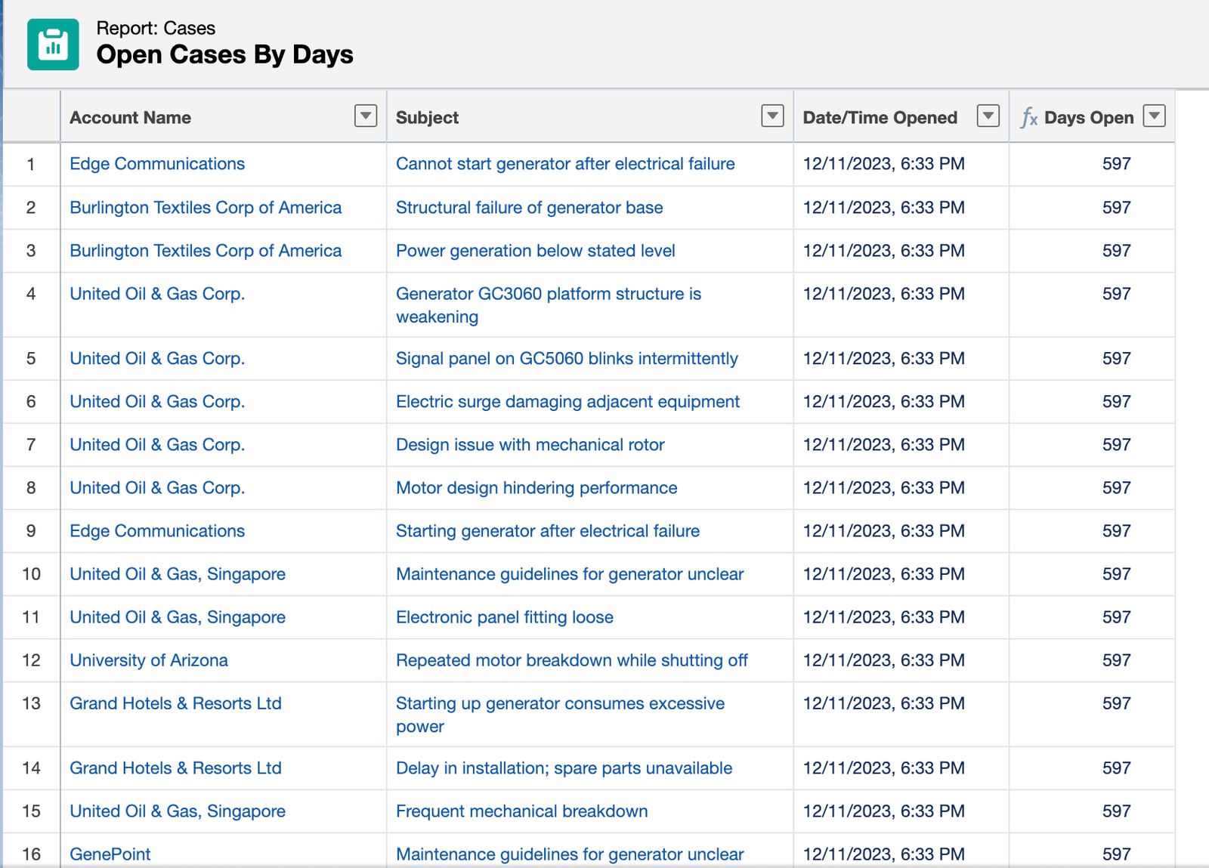This screenshot has width=1209, height=868.
Task: Click the green report icon in header
Action: 53,45
